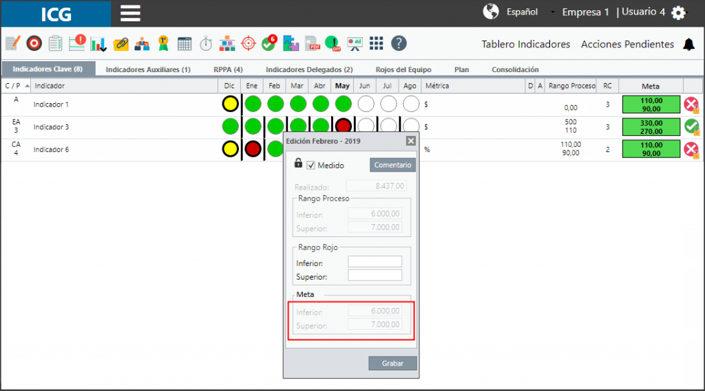Click red X status icon for Indicador 1
The width and height of the screenshot is (705, 391).
point(691,104)
